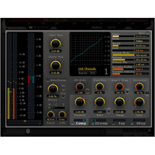Click the MS Width -3.00 value field
The width and height of the screenshot is (155, 155).
coord(80,93)
